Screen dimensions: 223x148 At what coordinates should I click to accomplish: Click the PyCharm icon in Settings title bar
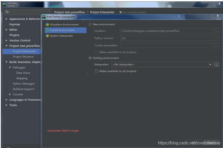coord(4,5)
